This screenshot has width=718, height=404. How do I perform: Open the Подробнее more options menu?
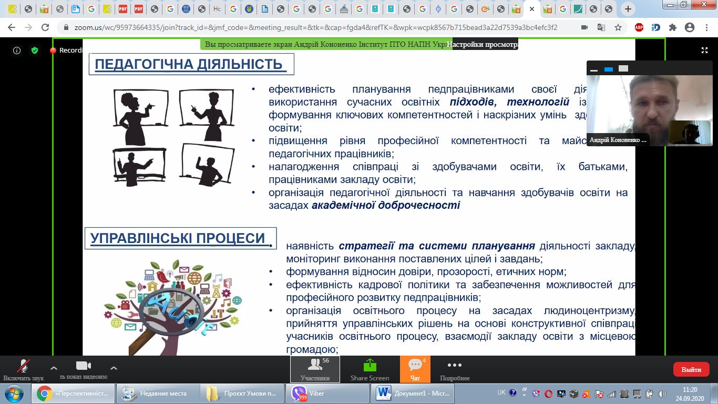point(454,369)
